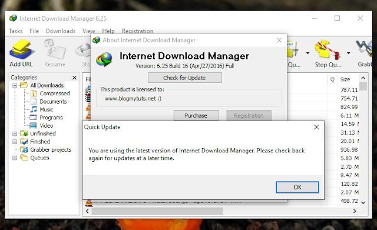The image size is (377, 230).
Task: Maximize the Internet Download Manager window
Action: coord(337,18)
